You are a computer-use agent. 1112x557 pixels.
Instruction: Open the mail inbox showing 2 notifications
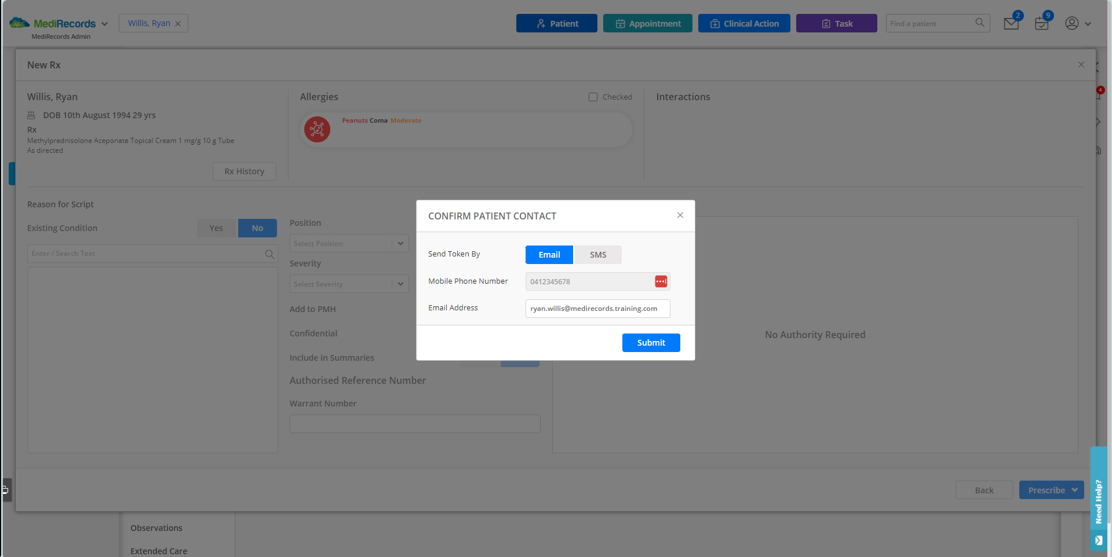coord(1011,23)
